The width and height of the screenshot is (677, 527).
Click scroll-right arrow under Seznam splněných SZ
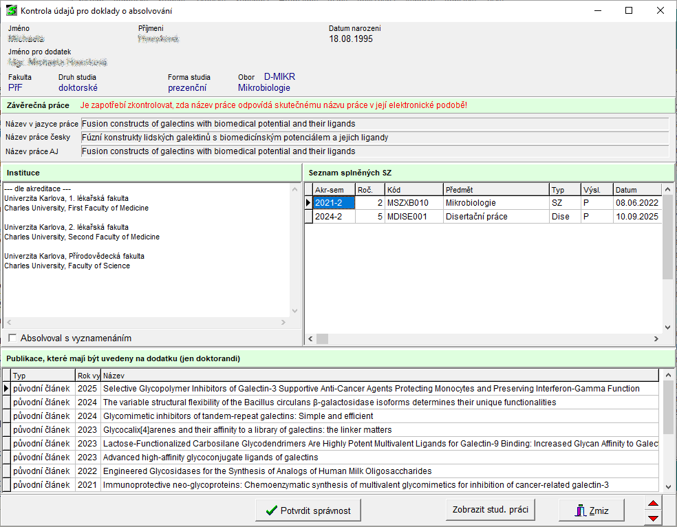click(x=656, y=338)
